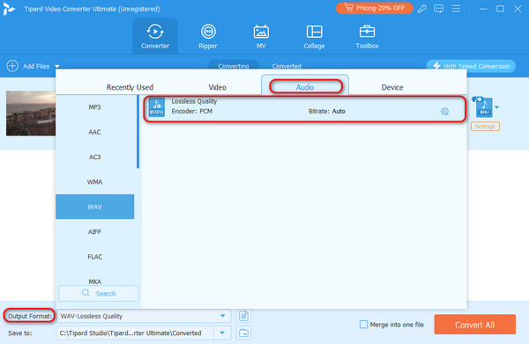The height and width of the screenshot is (344, 529).
Task: Expand the Add Files dropdown arrow
Action: click(x=57, y=66)
